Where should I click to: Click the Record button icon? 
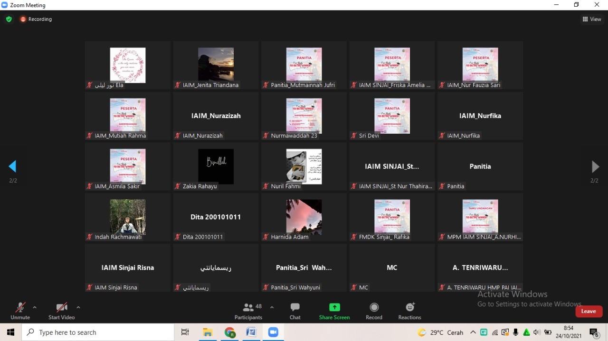tap(374, 307)
